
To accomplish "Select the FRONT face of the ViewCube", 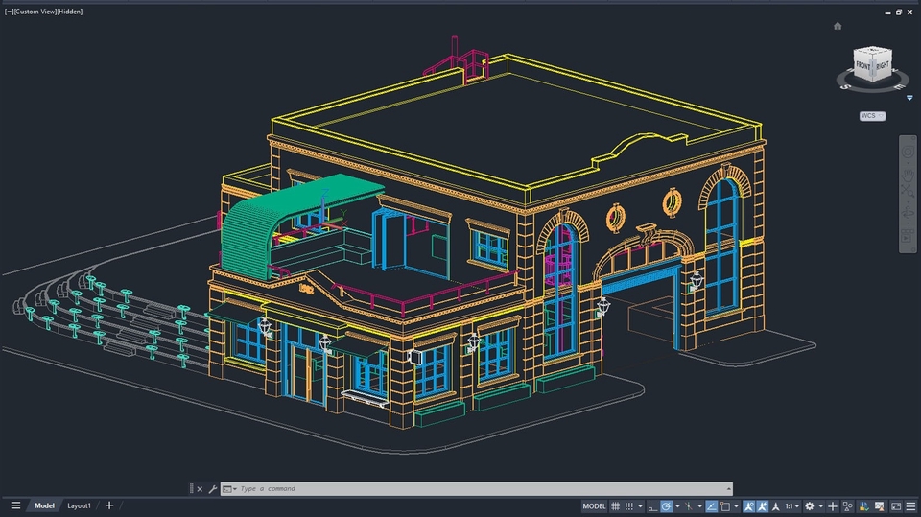I will click(x=862, y=66).
